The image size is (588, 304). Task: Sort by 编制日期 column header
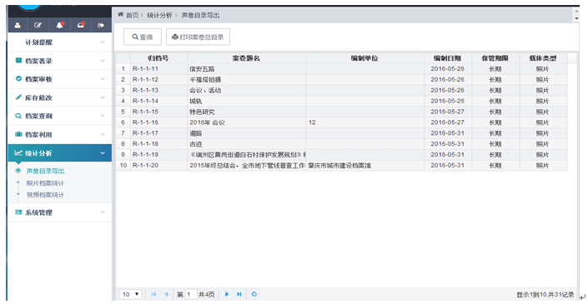[x=447, y=58]
